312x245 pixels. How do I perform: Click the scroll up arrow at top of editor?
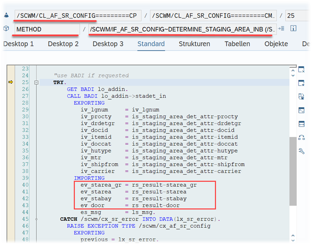point(293,70)
